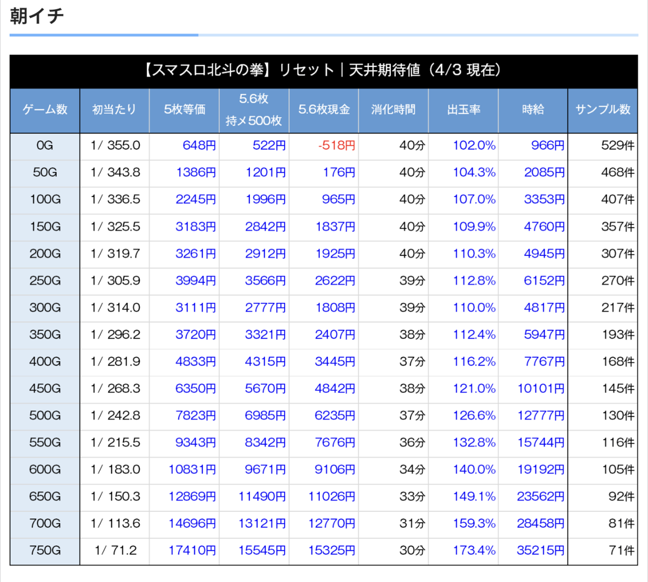Click the 126.6% payout rate
The width and height of the screenshot is (648, 582).
(474, 416)
